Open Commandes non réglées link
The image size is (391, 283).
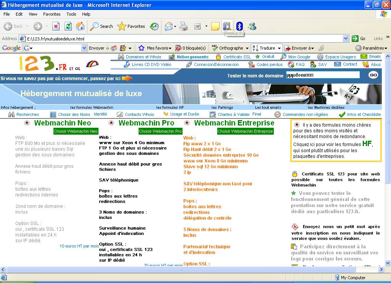pyautogui.click(x=305, y=114)
